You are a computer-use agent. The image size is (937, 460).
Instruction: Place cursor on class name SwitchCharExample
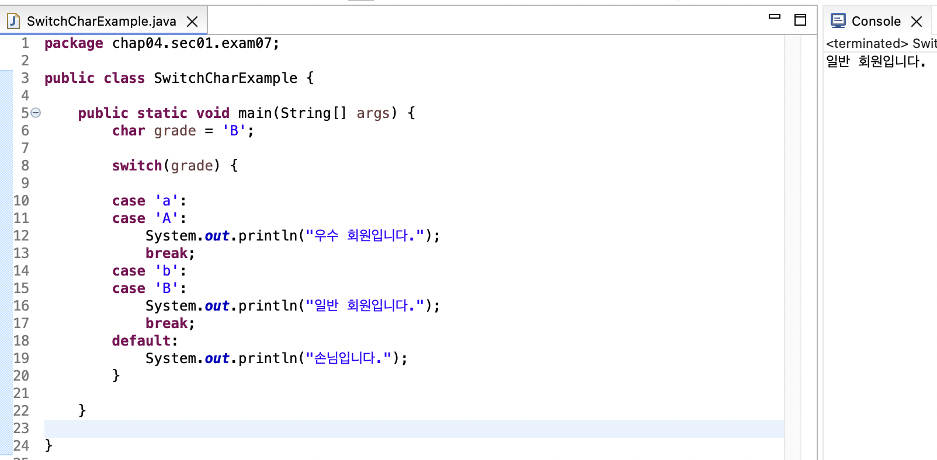coord(225,78)
